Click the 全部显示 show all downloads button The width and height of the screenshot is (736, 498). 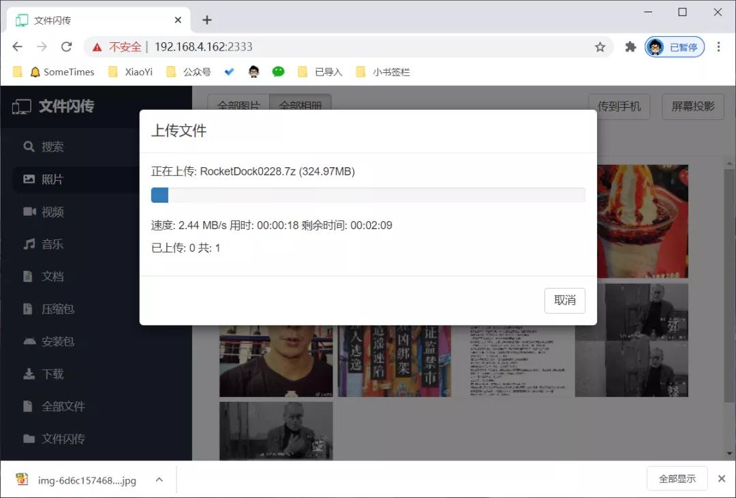tap(677, 479)
